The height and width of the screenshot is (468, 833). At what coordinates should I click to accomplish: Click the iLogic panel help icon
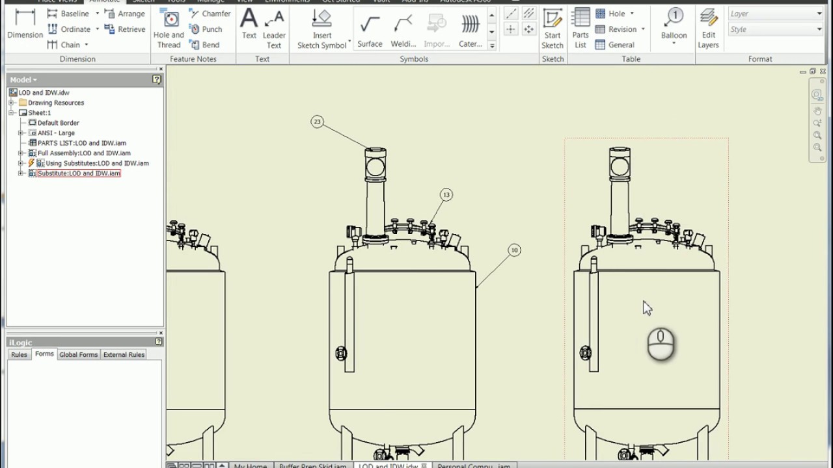tap(159, 342)
